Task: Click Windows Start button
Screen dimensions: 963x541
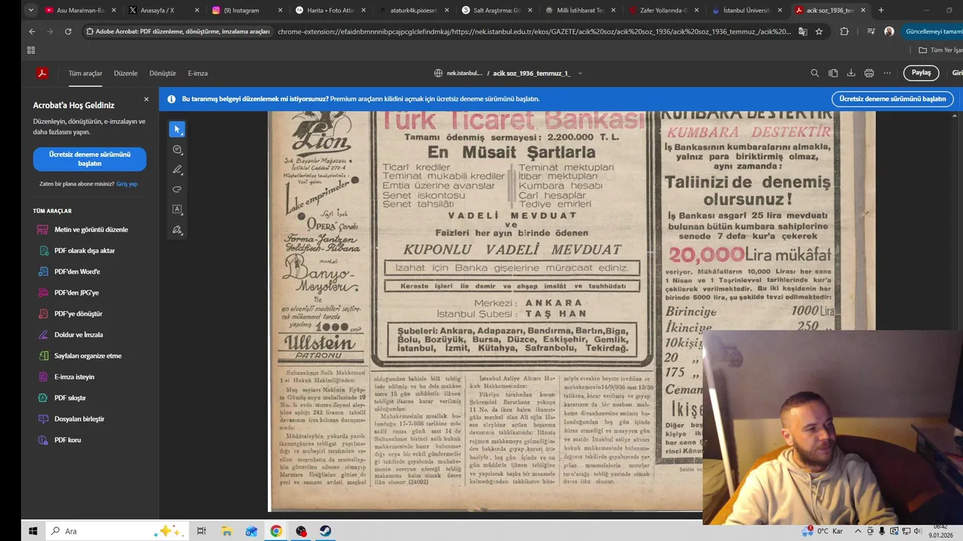Action: (32, 531)
